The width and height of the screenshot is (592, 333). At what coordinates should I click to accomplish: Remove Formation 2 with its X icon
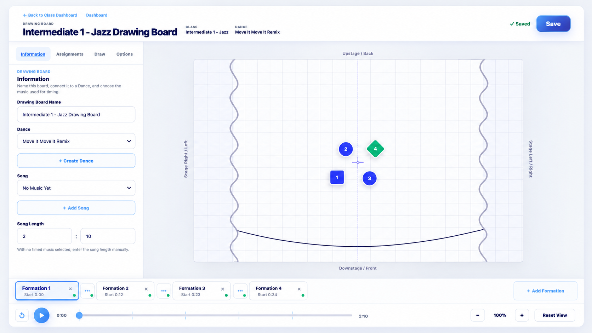(x=146, y=289)
